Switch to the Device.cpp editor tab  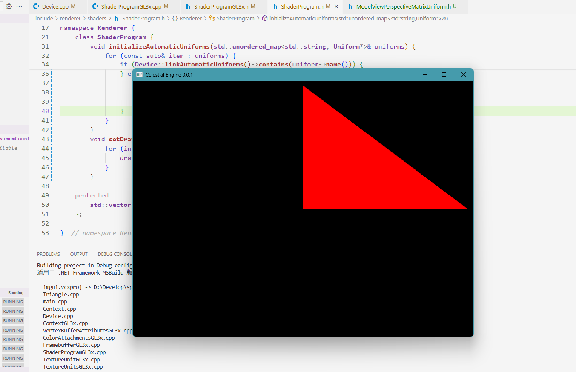pyautogui.click(x=59, y=6)
